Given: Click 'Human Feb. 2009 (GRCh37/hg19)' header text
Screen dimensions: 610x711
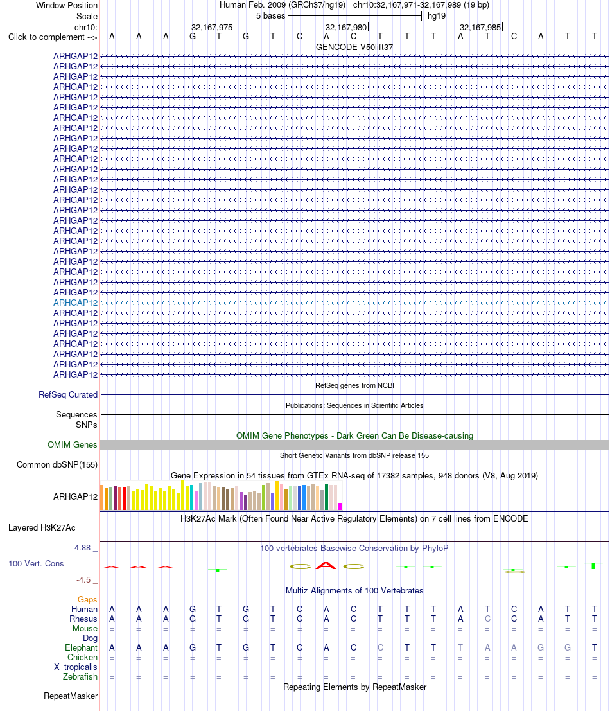Looking at the screenshot, I should pyautogui.click(x=283, y=5).
